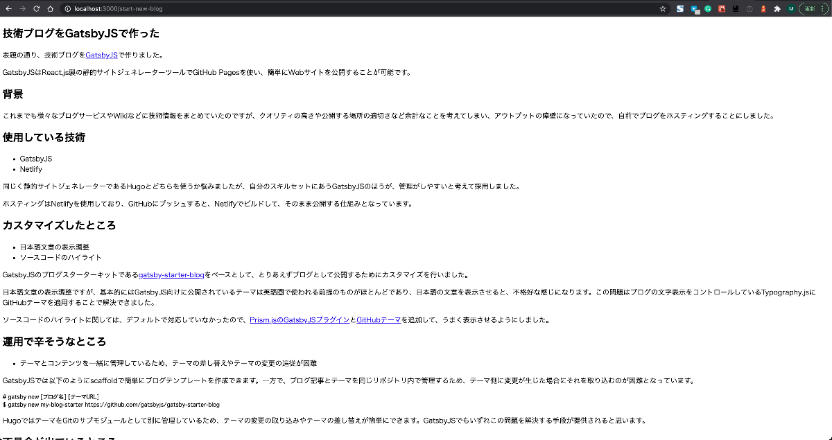Click the GatsbyJS bullet list item

tap(36, 159)
